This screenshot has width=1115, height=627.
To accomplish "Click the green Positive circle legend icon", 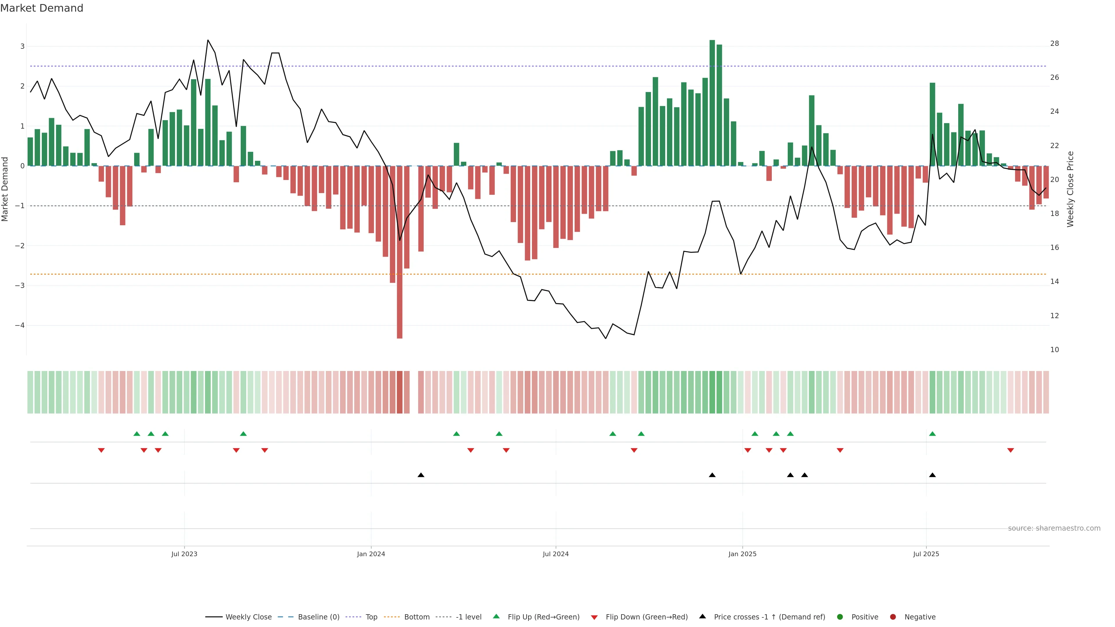I will pyautogui.click(x=840, y=617).
